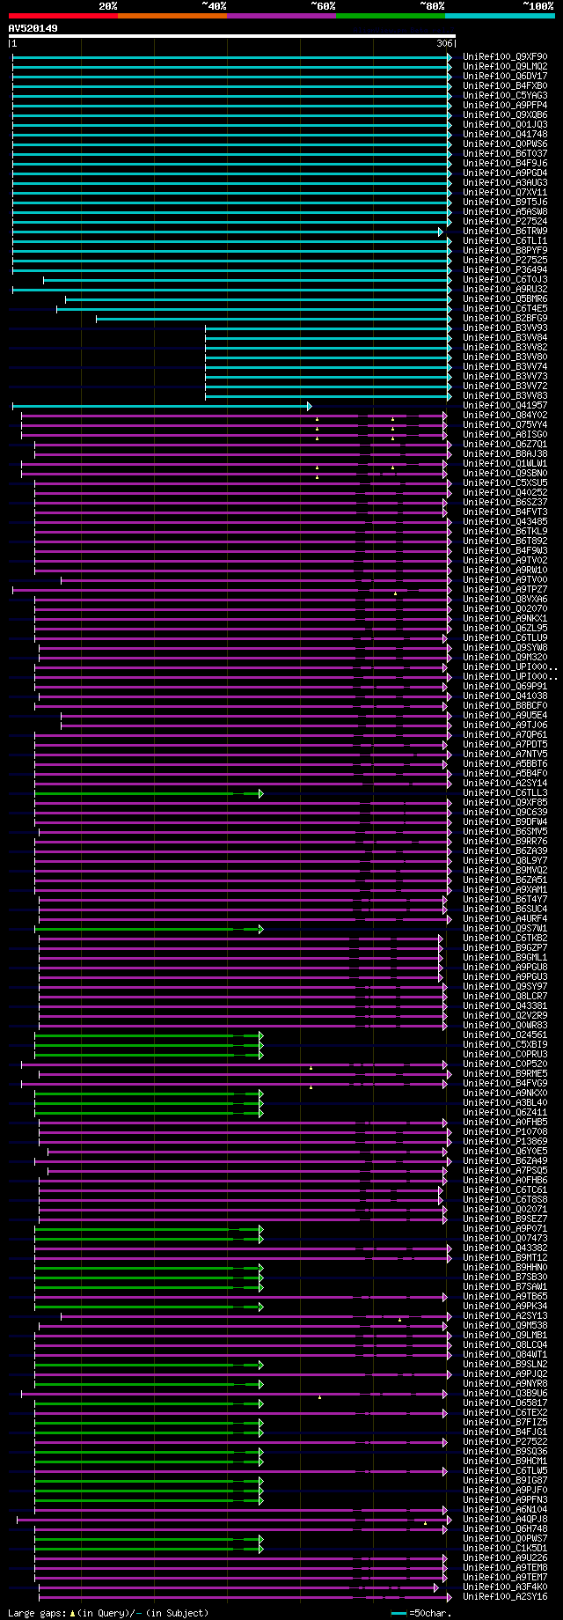Open hit UniRef100_Q6DV17
Image resolution: width=563 pixels, height=1620 pixels.
click(x=505, y=76)
